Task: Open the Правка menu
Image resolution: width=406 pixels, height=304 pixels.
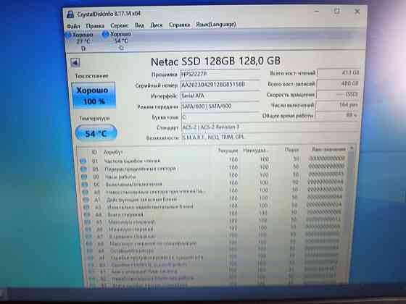Action: tap(95, 26)
